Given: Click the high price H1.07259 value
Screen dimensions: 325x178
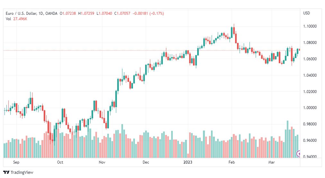Looking at the screenshot, I should click(86, 13).
